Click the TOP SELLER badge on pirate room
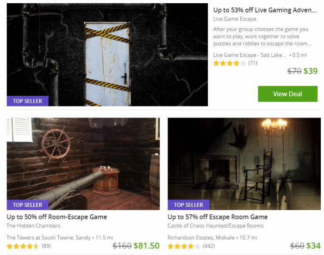 click(x=27, y=205)
